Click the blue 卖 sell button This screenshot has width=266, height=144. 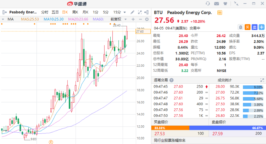tap(254, 27)
